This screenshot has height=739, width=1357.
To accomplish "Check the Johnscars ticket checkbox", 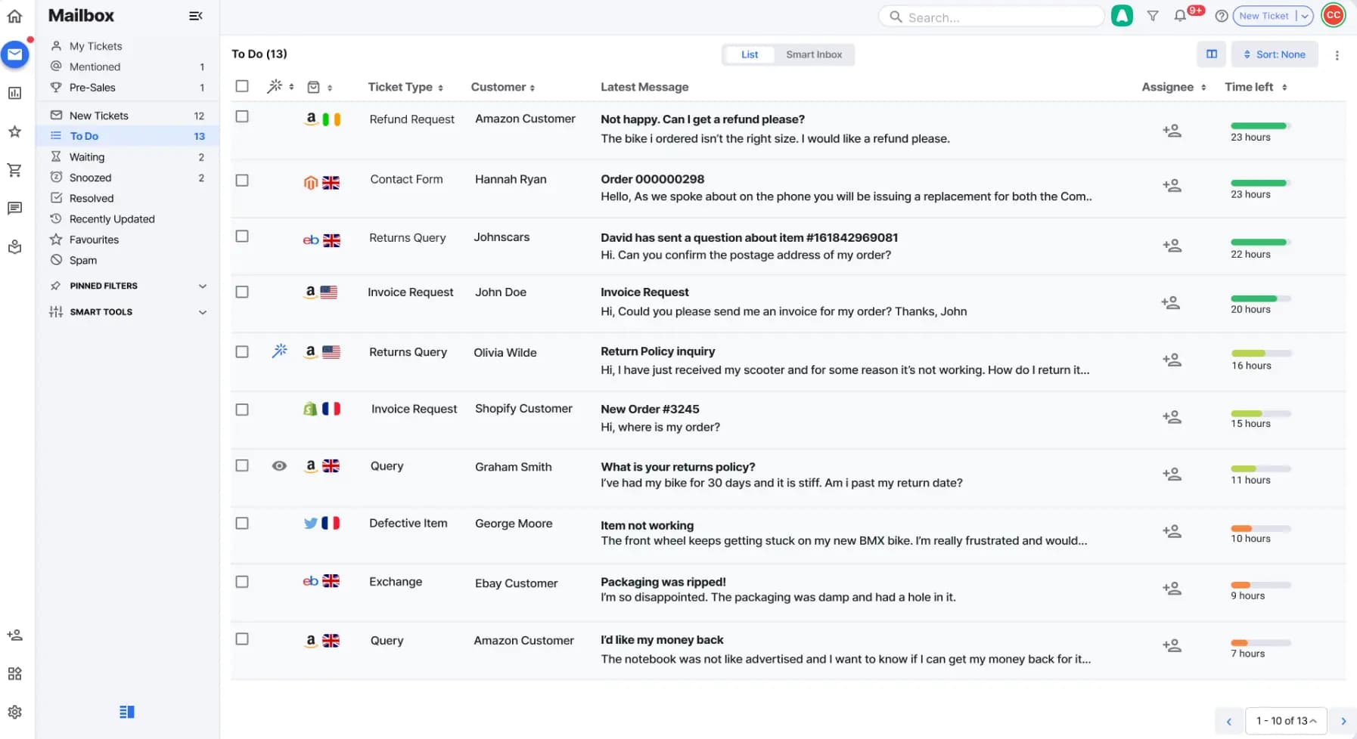I will point(242,237).
